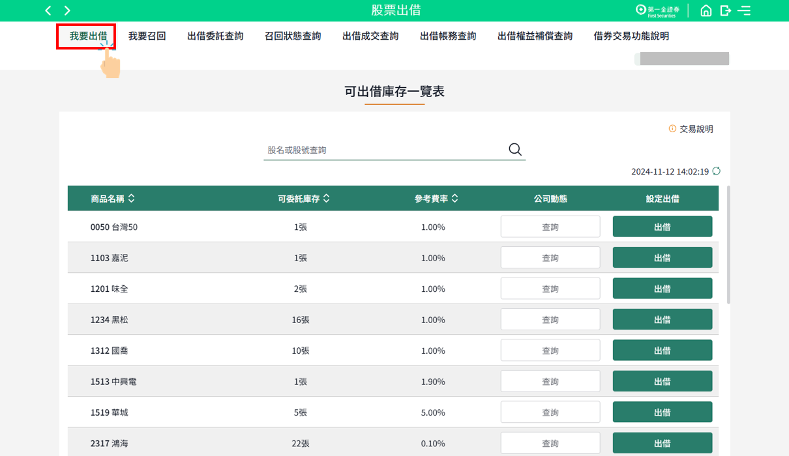
Task: Select the 出借成交查詢 tab
Action: pos(370,36)
